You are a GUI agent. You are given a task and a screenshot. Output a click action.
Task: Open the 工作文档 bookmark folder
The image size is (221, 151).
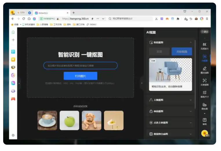point(56,24)
